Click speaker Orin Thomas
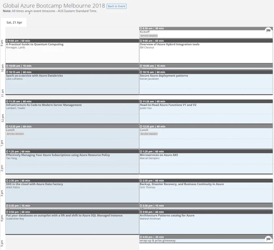 (x=147, y=187)
